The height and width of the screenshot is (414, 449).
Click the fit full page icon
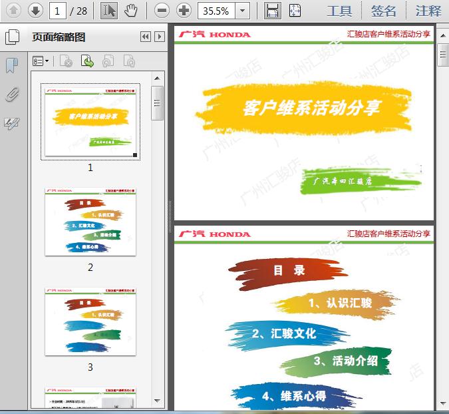click(x=295, y=10)
